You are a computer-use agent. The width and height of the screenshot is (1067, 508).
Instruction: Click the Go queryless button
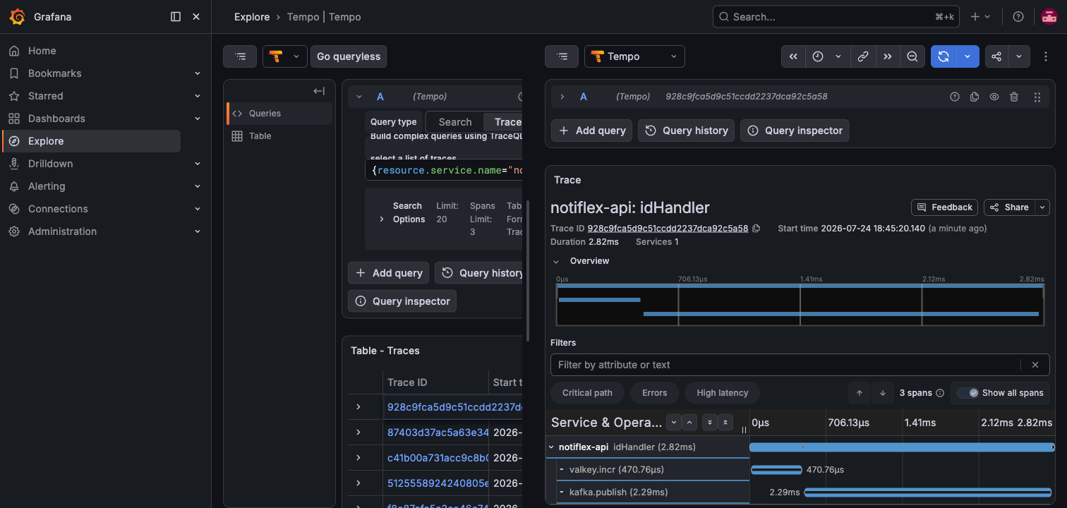click(x=349, y=56)
